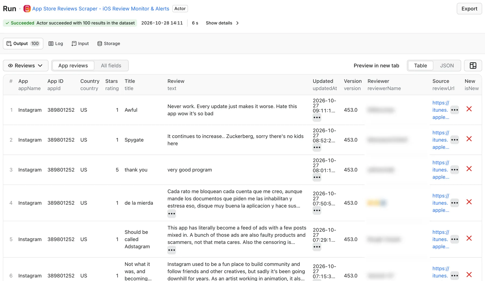
Task: Click Preview in new tab
Action: coord(376,66)
